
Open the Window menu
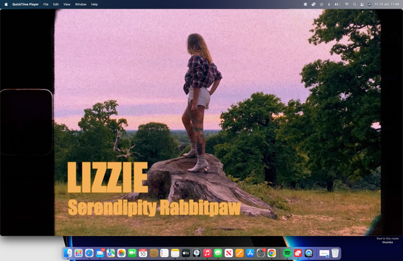[x=81, y=5]
